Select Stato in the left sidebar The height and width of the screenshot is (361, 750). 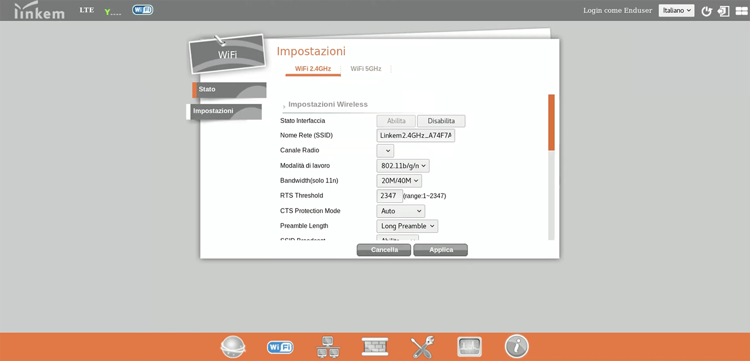point(229,89)
